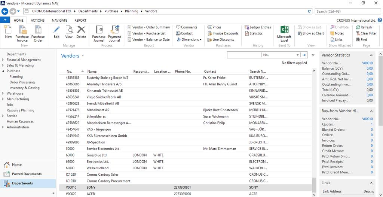Open the Links action in the ribbon

(336, 39)
